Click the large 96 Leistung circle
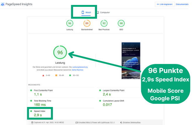Viewport: 194px width, 125px height. [x=60, y=52]
